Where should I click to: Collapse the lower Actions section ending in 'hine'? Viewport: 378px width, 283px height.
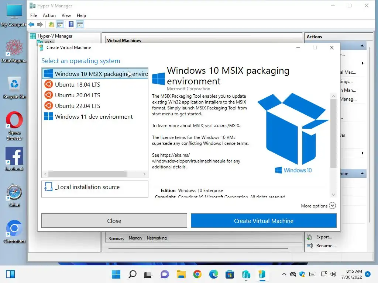tap(362, 174)
